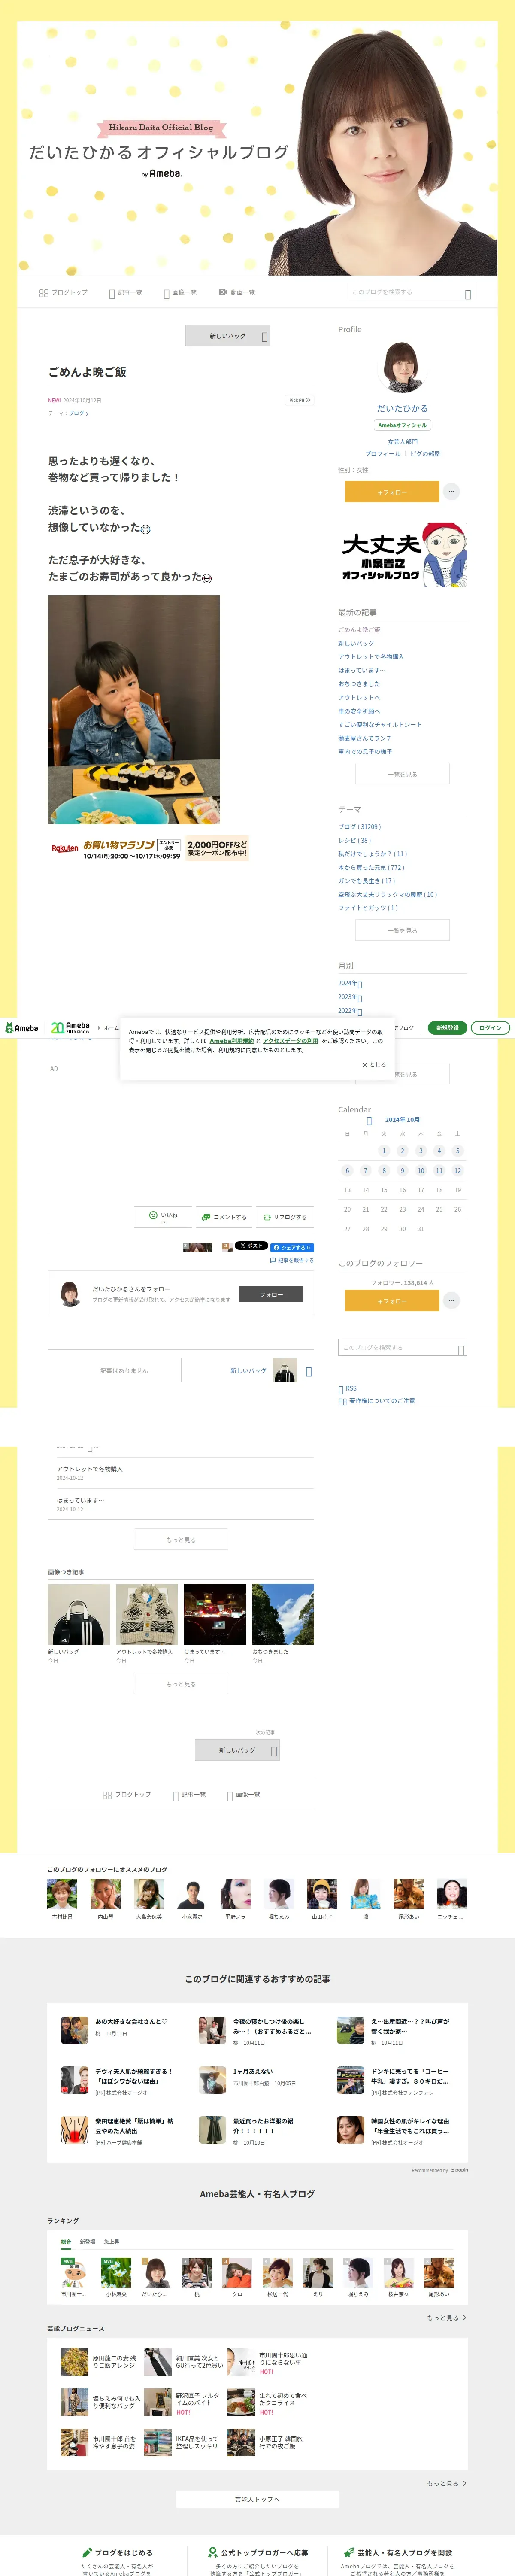Screen dimensions: 515x2576
Task: Click 記事を報告する
Action: coord(292,1260)
